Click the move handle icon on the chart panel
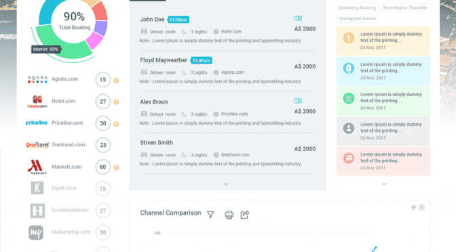 (x=413, y=207)
